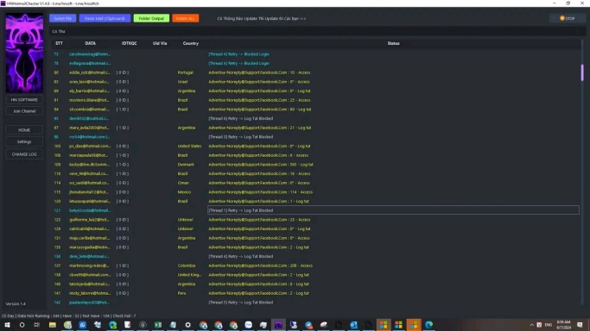Click the app icon in the title bar
Image resolution: width=590 pixels, height=331 pixels.
3,3
